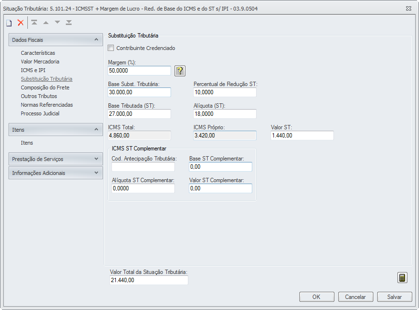Viewport: 419px width, 310px height.
Task: Jump to last record arrow icon
Action: tap(69, 23)
